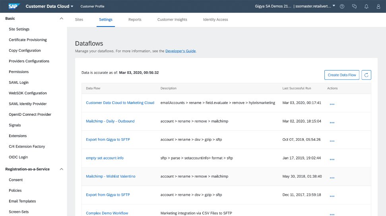Collapse the Registration-as-a-Service section
This screenshot has width=386, height=216.
coord(61,169)
